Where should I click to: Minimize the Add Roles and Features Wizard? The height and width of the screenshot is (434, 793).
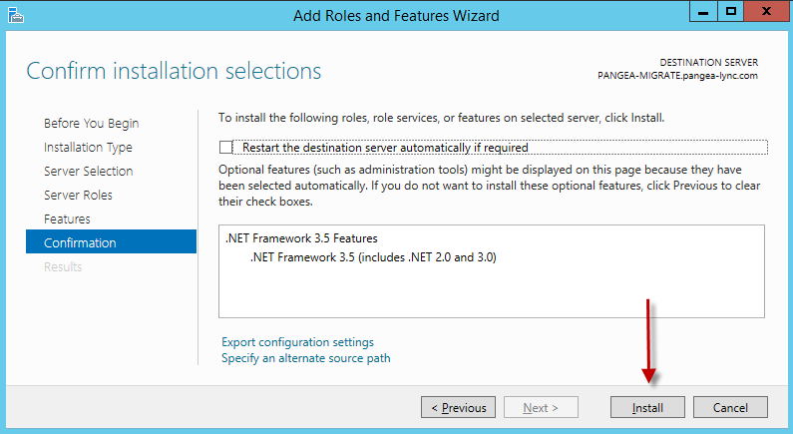point(703,12)
